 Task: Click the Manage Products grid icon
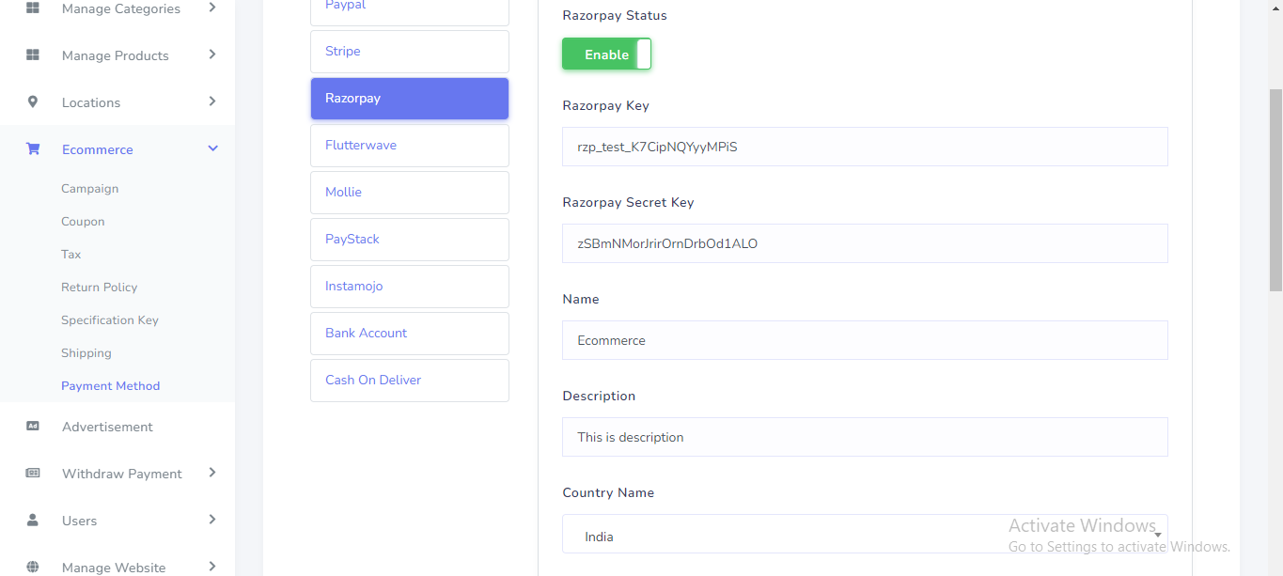tap(33, 55)
